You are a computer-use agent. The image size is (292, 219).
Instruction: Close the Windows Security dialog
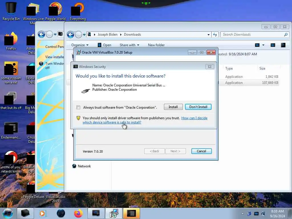coord(210,66)
